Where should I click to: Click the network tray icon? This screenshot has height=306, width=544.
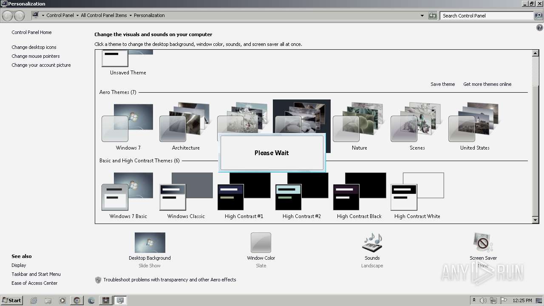click(493, 300)
